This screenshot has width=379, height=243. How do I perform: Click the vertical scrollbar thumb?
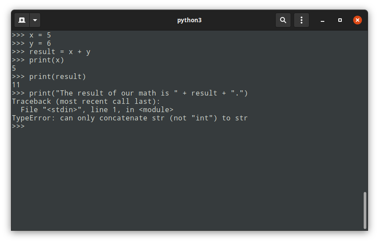pyautogui.click(x=365, y=210)
